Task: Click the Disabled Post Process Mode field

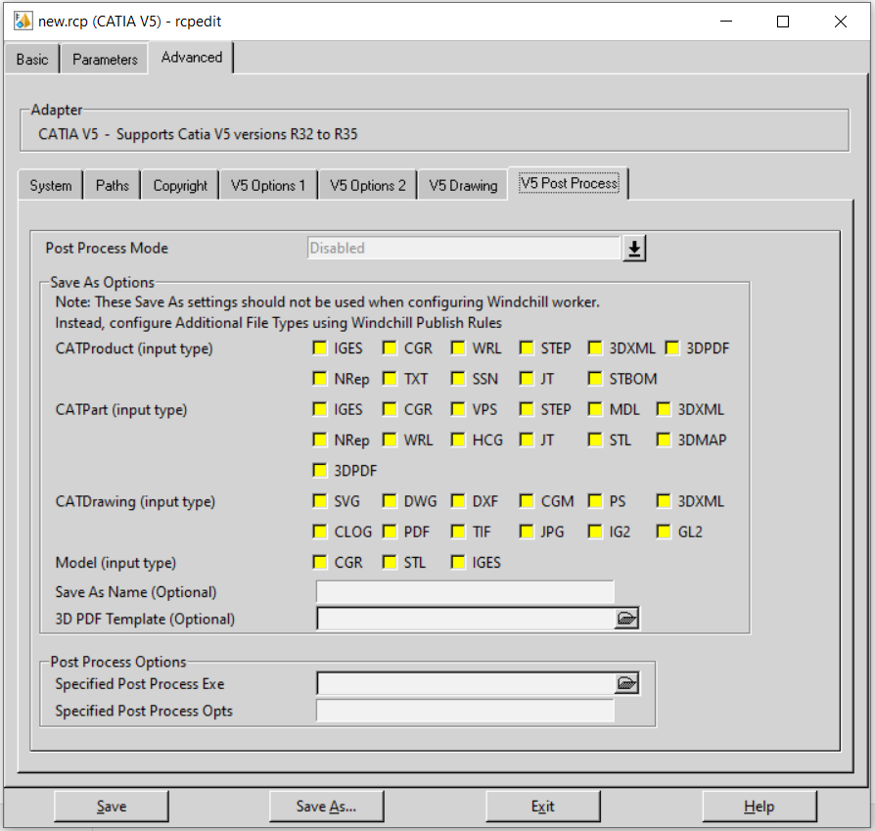Action: (x=464, y=248)
